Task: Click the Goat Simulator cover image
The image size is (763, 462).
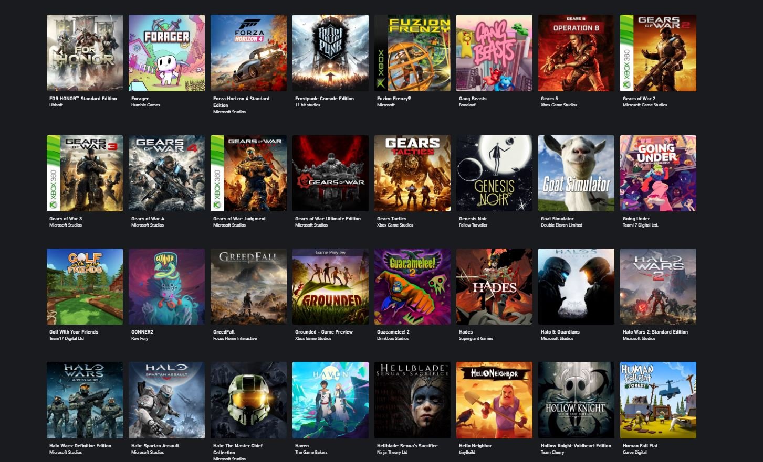Action: click(x=576, y=174)
